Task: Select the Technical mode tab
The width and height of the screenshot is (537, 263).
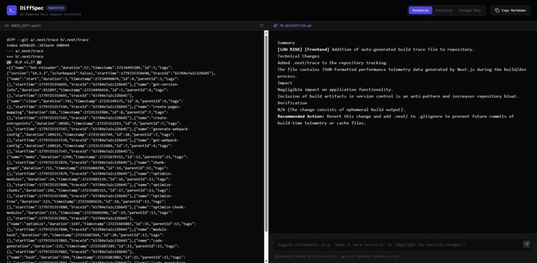Action: (x=420, y=10)
